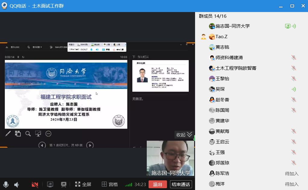This screenshot has height=190, width=308.
Task: Click the muted mic icon for 王启云
Action: [x=294, y=142]
